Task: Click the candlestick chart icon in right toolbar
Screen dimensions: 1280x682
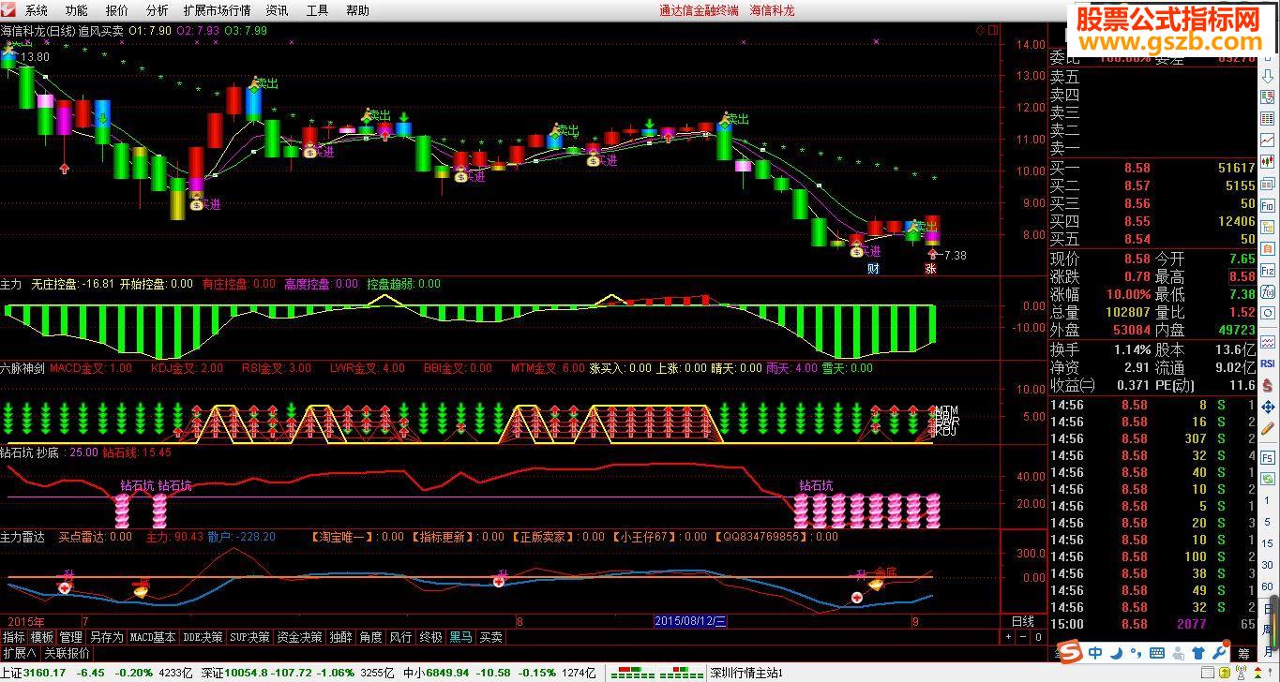Action: click(x=1268, y=162)
